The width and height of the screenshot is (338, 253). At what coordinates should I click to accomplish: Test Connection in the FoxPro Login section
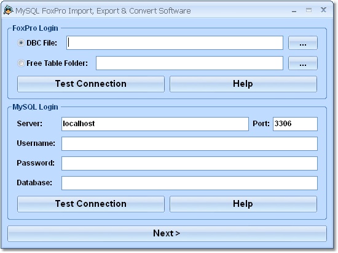click(91, 84)
